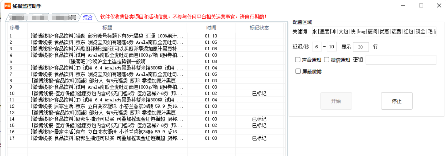This screenshot has height=156, width=446.
Task: Click the maximum delay field showing 10
Action: coord(331,47)
